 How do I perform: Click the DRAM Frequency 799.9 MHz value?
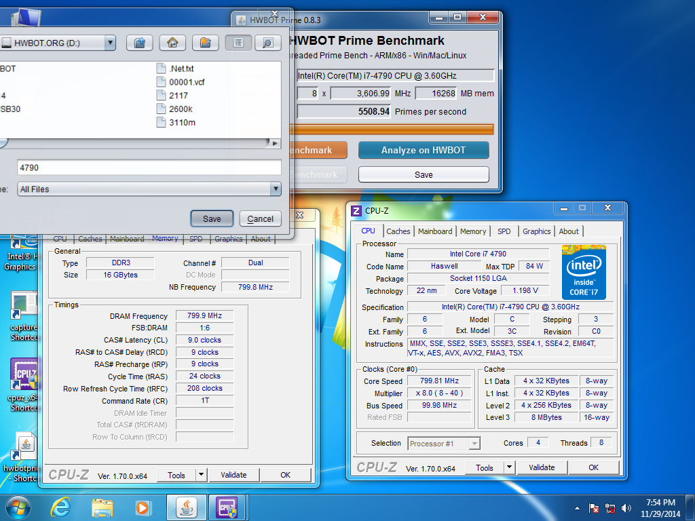(204, 315)
